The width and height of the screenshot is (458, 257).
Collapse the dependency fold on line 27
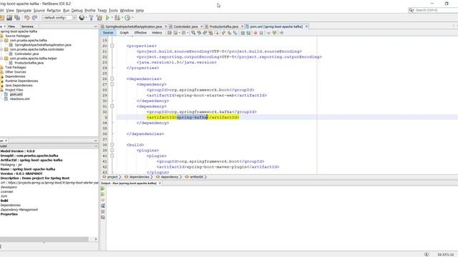click(x=112, y=84)
